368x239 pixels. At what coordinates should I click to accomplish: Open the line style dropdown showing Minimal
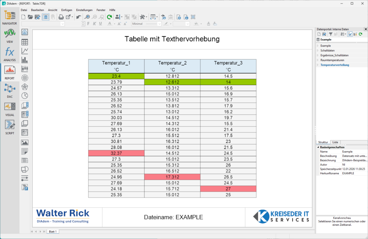pyautogui.click(x=147, y=24)
